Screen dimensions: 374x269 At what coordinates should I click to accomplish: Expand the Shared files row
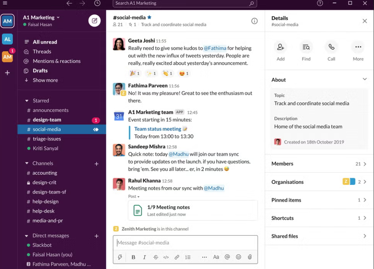[319, 236]
